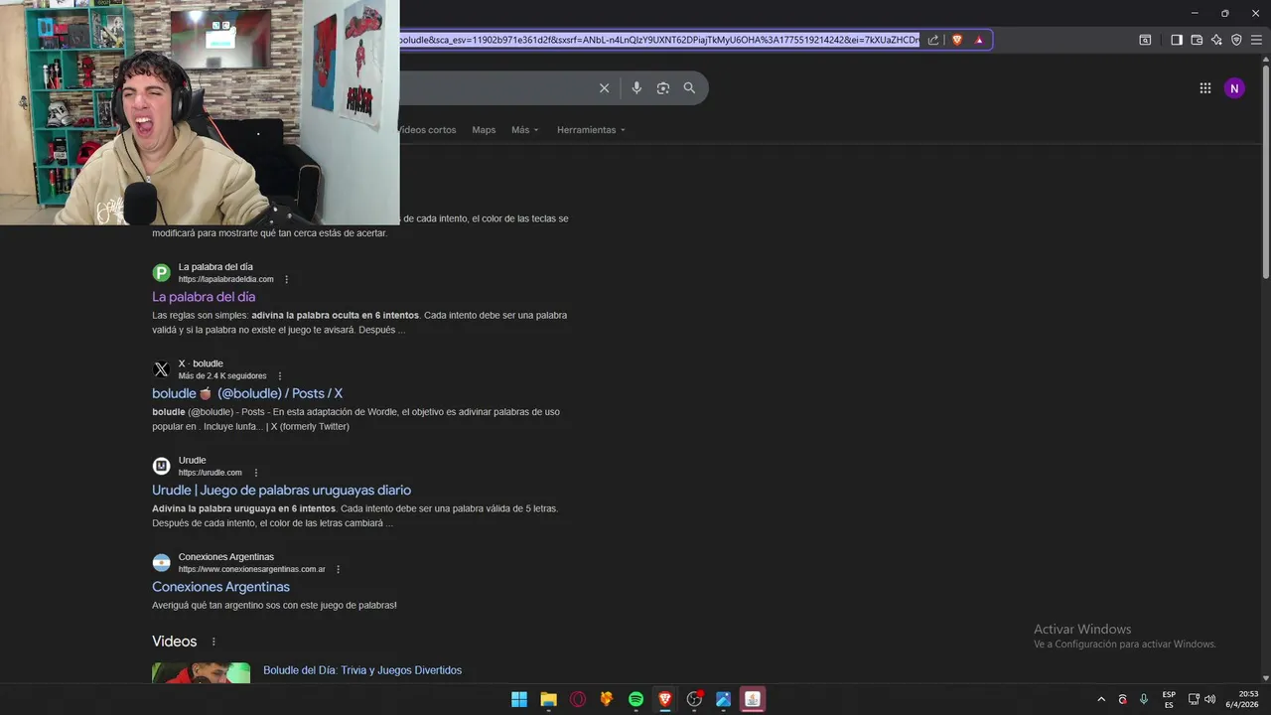Open options for urudle.com result
The width and height of the screenshot is (1271, 715).
click(x=256, y=473)
